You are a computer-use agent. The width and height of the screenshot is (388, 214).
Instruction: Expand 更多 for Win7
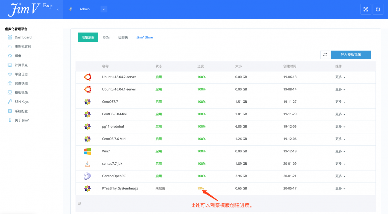340,151
